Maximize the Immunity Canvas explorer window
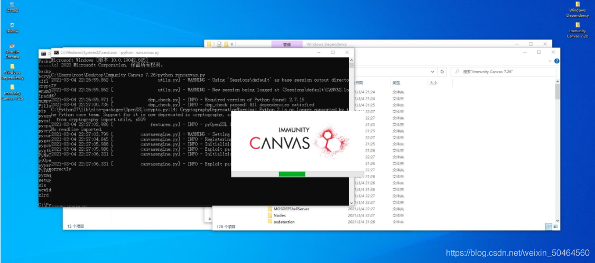Image resolution: width=595 pixels, height=263 pixels. coord(539,52)
